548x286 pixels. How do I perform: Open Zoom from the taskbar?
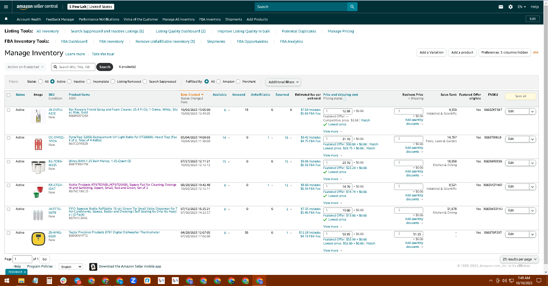click(133, 281)
